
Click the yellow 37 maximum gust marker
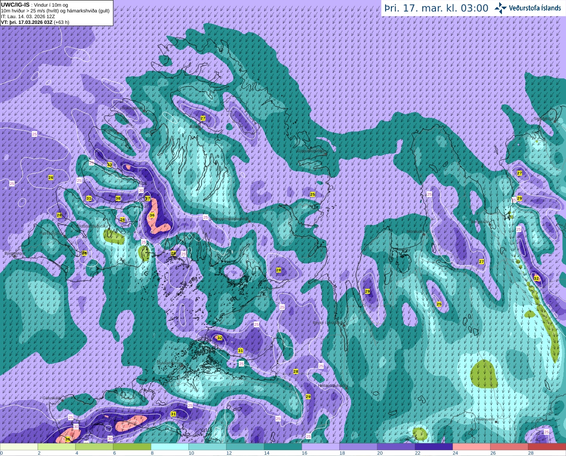click(148, 198)
